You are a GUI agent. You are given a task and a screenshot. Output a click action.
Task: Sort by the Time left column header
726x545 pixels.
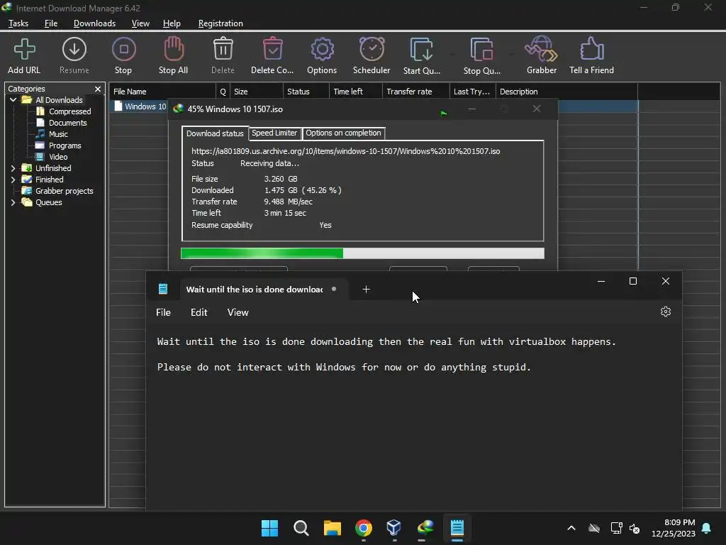356,92
